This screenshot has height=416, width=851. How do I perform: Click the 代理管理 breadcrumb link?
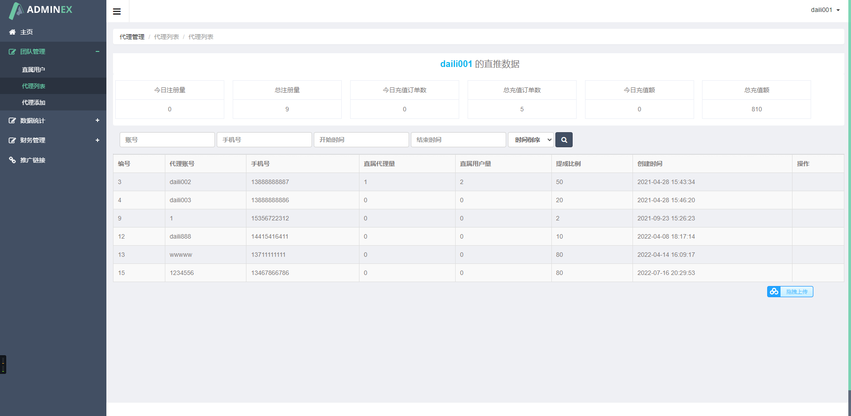pyautogui.click(x=132, y=37)
